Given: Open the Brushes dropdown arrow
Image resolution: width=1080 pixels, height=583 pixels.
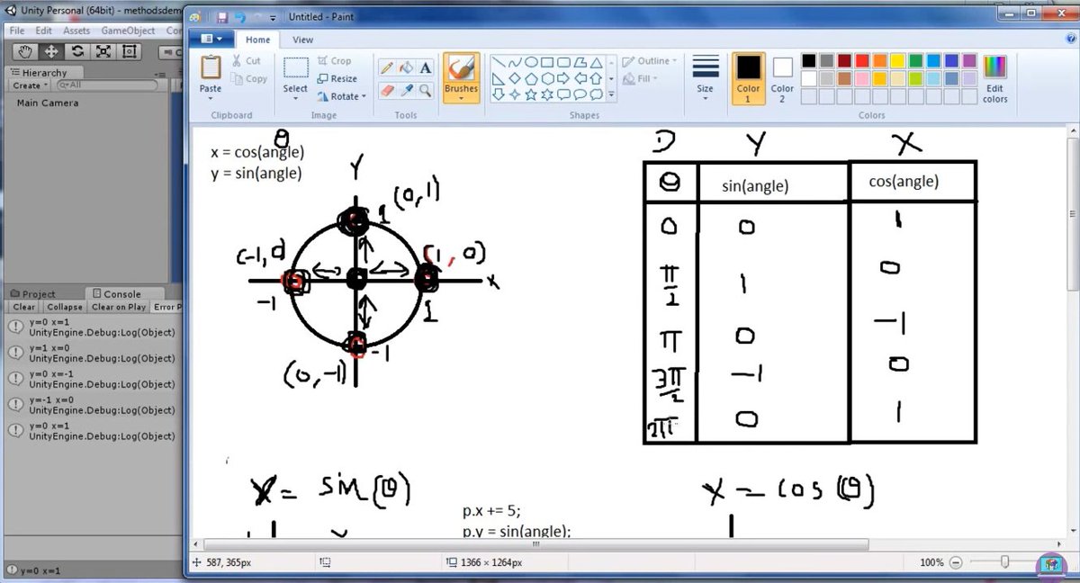Looking at the screenshot, I should tap(461, 98).
